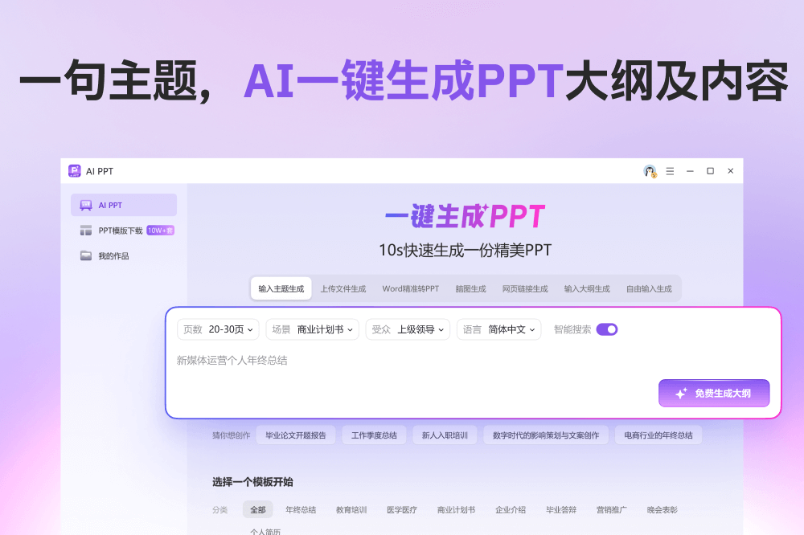Open 我的作品 folder icon
This screenshot has width=804, height=535.
86,256
